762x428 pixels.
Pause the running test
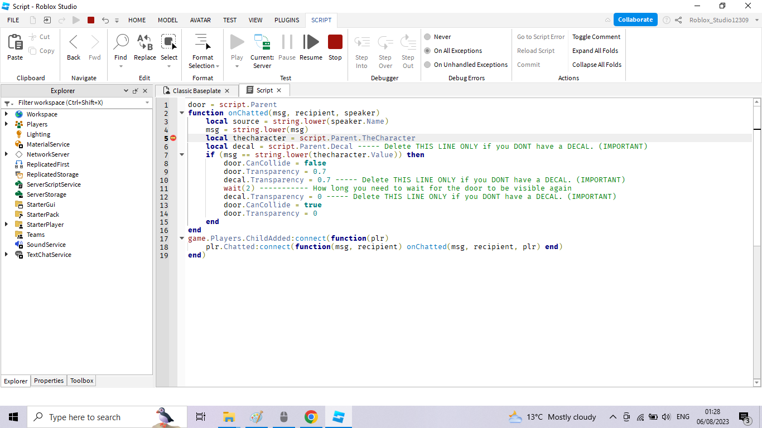pyautogui.click(x=287, y=42)
